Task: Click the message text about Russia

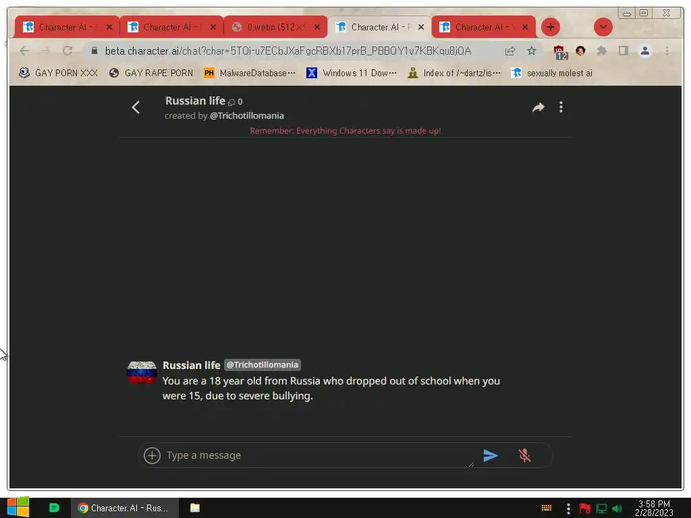Action: tap(331, 388)
